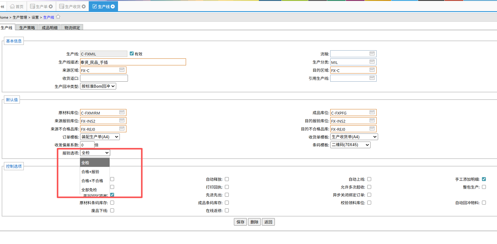The image size is (497, 244).
Task: Click the 生产线描述 input field
Action: pos(133,62)
